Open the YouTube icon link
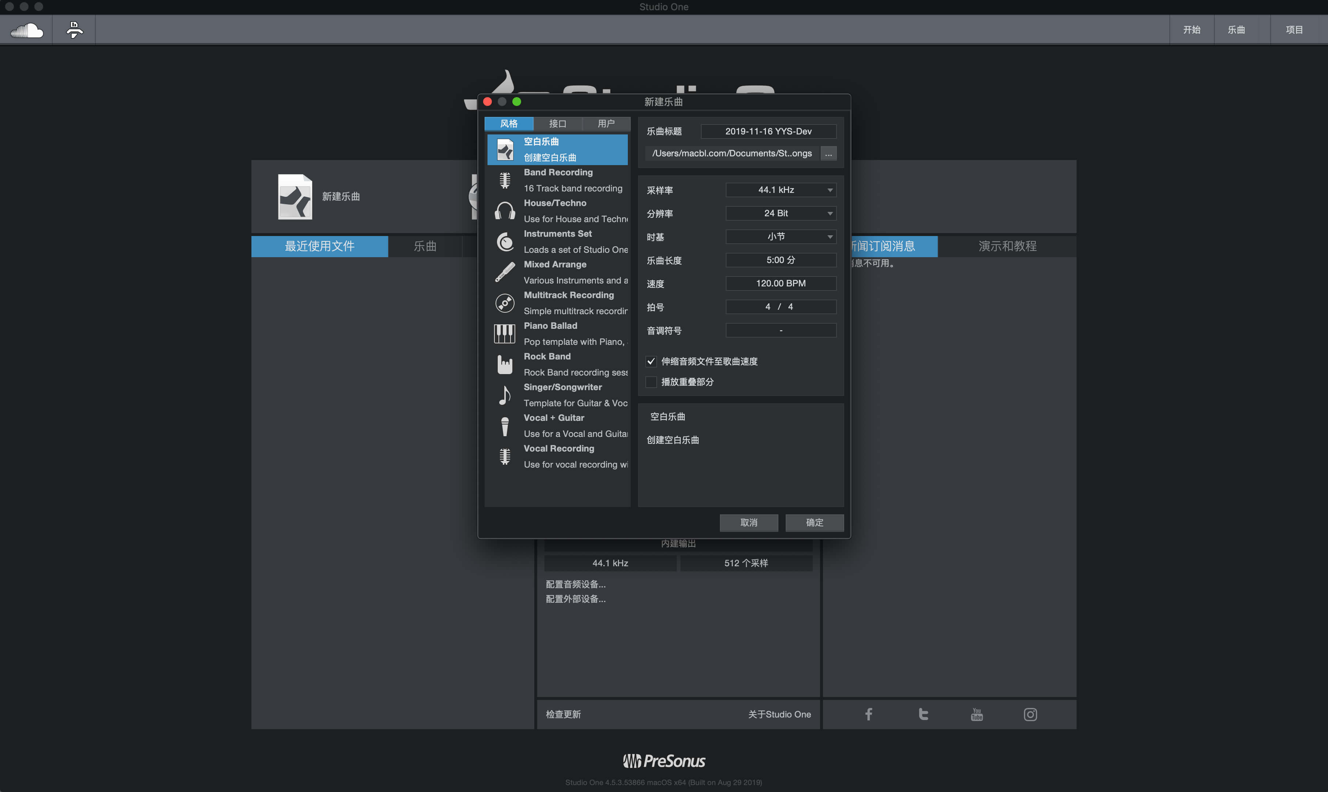 pos(977,714)
